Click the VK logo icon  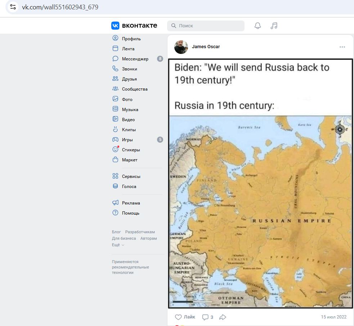[115, 26]
